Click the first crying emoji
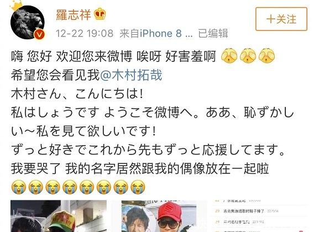 [19, 187]
